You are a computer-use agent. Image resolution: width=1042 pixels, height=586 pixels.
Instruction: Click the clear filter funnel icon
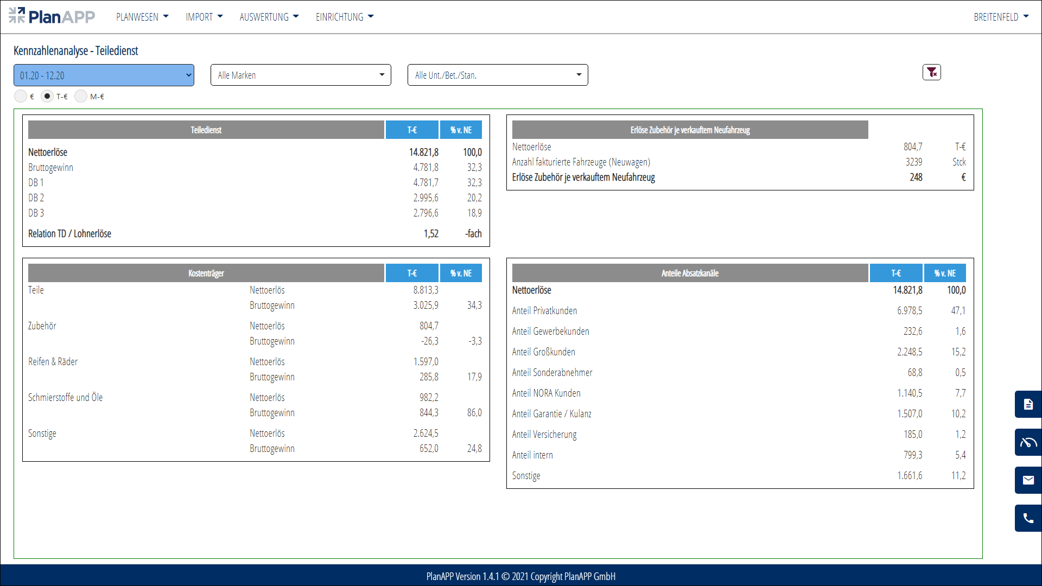click(x=931, y=72)
